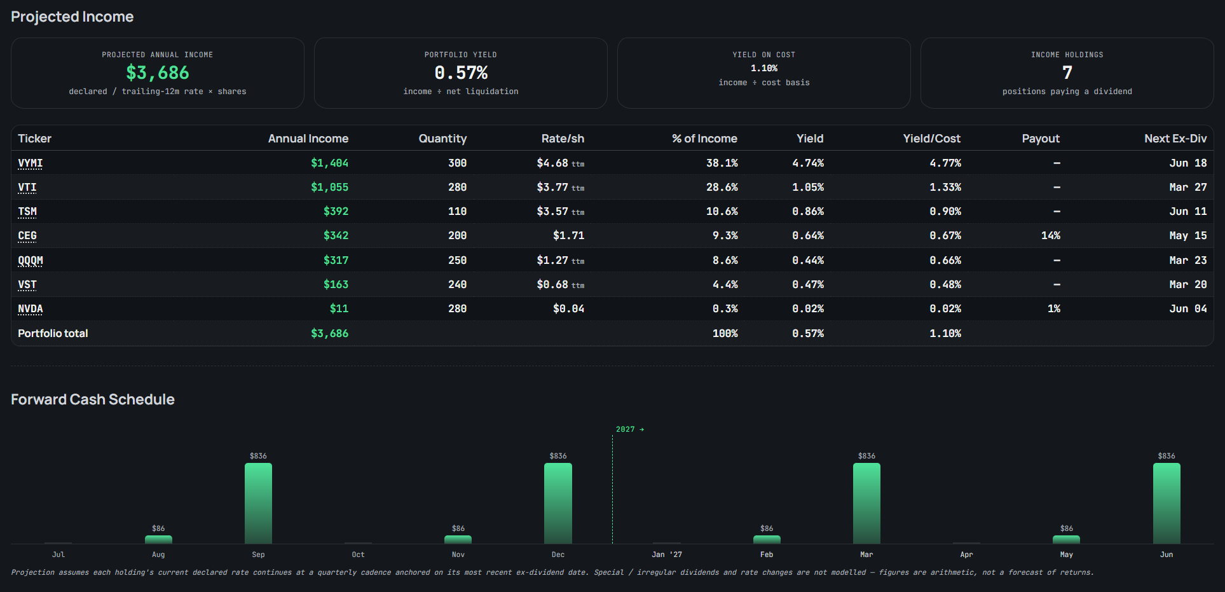Click CEG next ex-div May 15
The height and width of the screenshot is (592, 1225).
click(x=1187, y=235)
